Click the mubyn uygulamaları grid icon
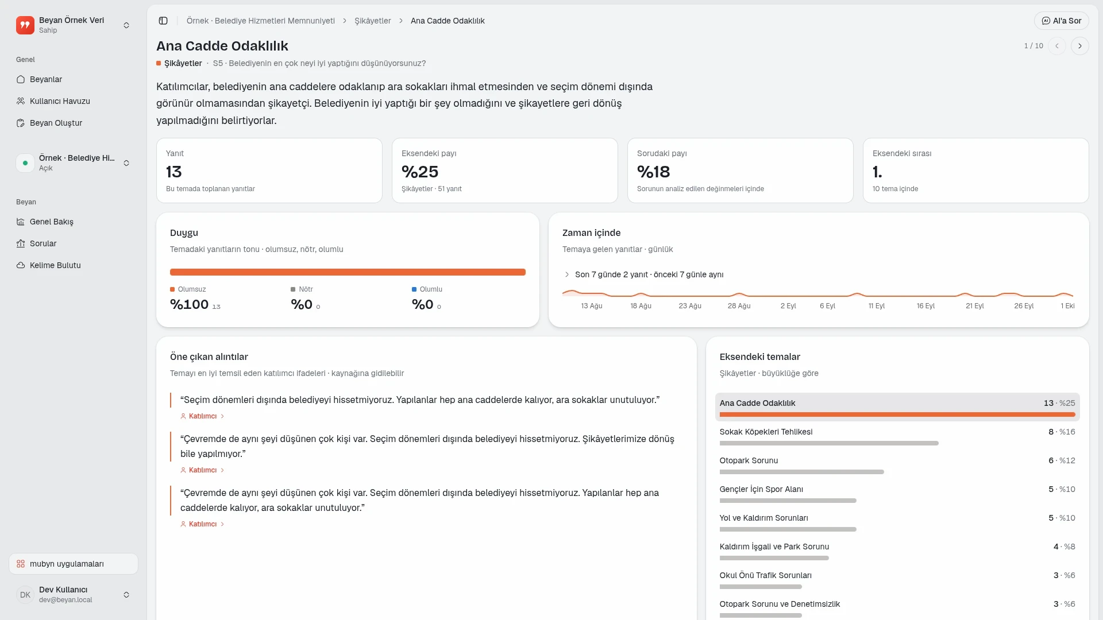 coord(21,564)
